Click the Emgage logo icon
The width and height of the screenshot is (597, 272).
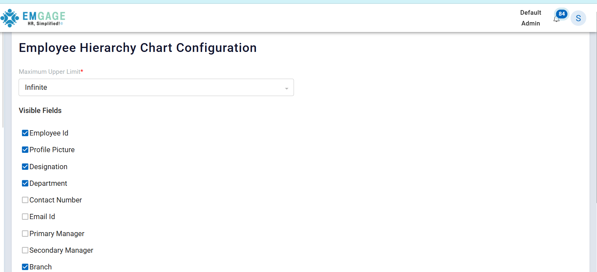click(10, 18)
